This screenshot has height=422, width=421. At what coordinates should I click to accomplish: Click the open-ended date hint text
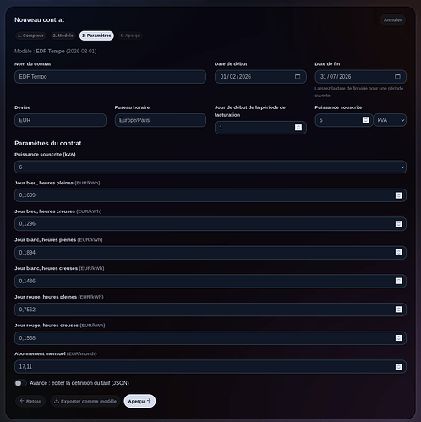coord(358,92)
